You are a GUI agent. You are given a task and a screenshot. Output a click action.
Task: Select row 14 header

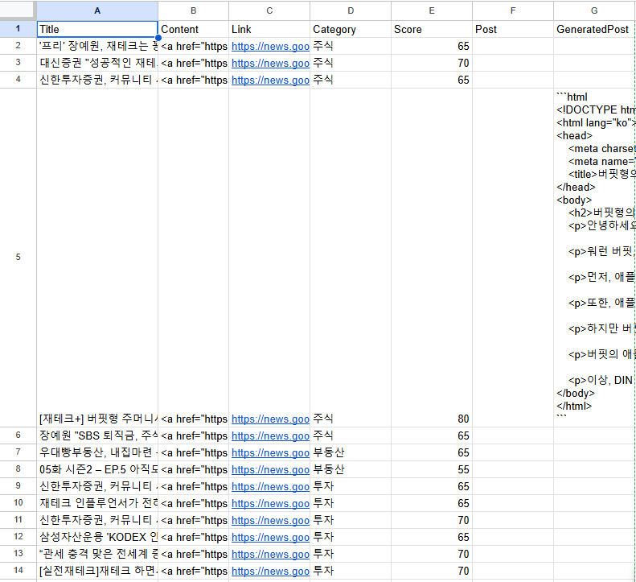(18, 571)
